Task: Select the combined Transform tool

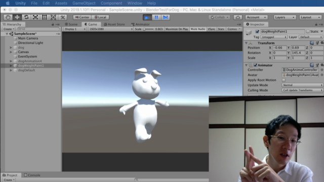Action: click(54, 17)
